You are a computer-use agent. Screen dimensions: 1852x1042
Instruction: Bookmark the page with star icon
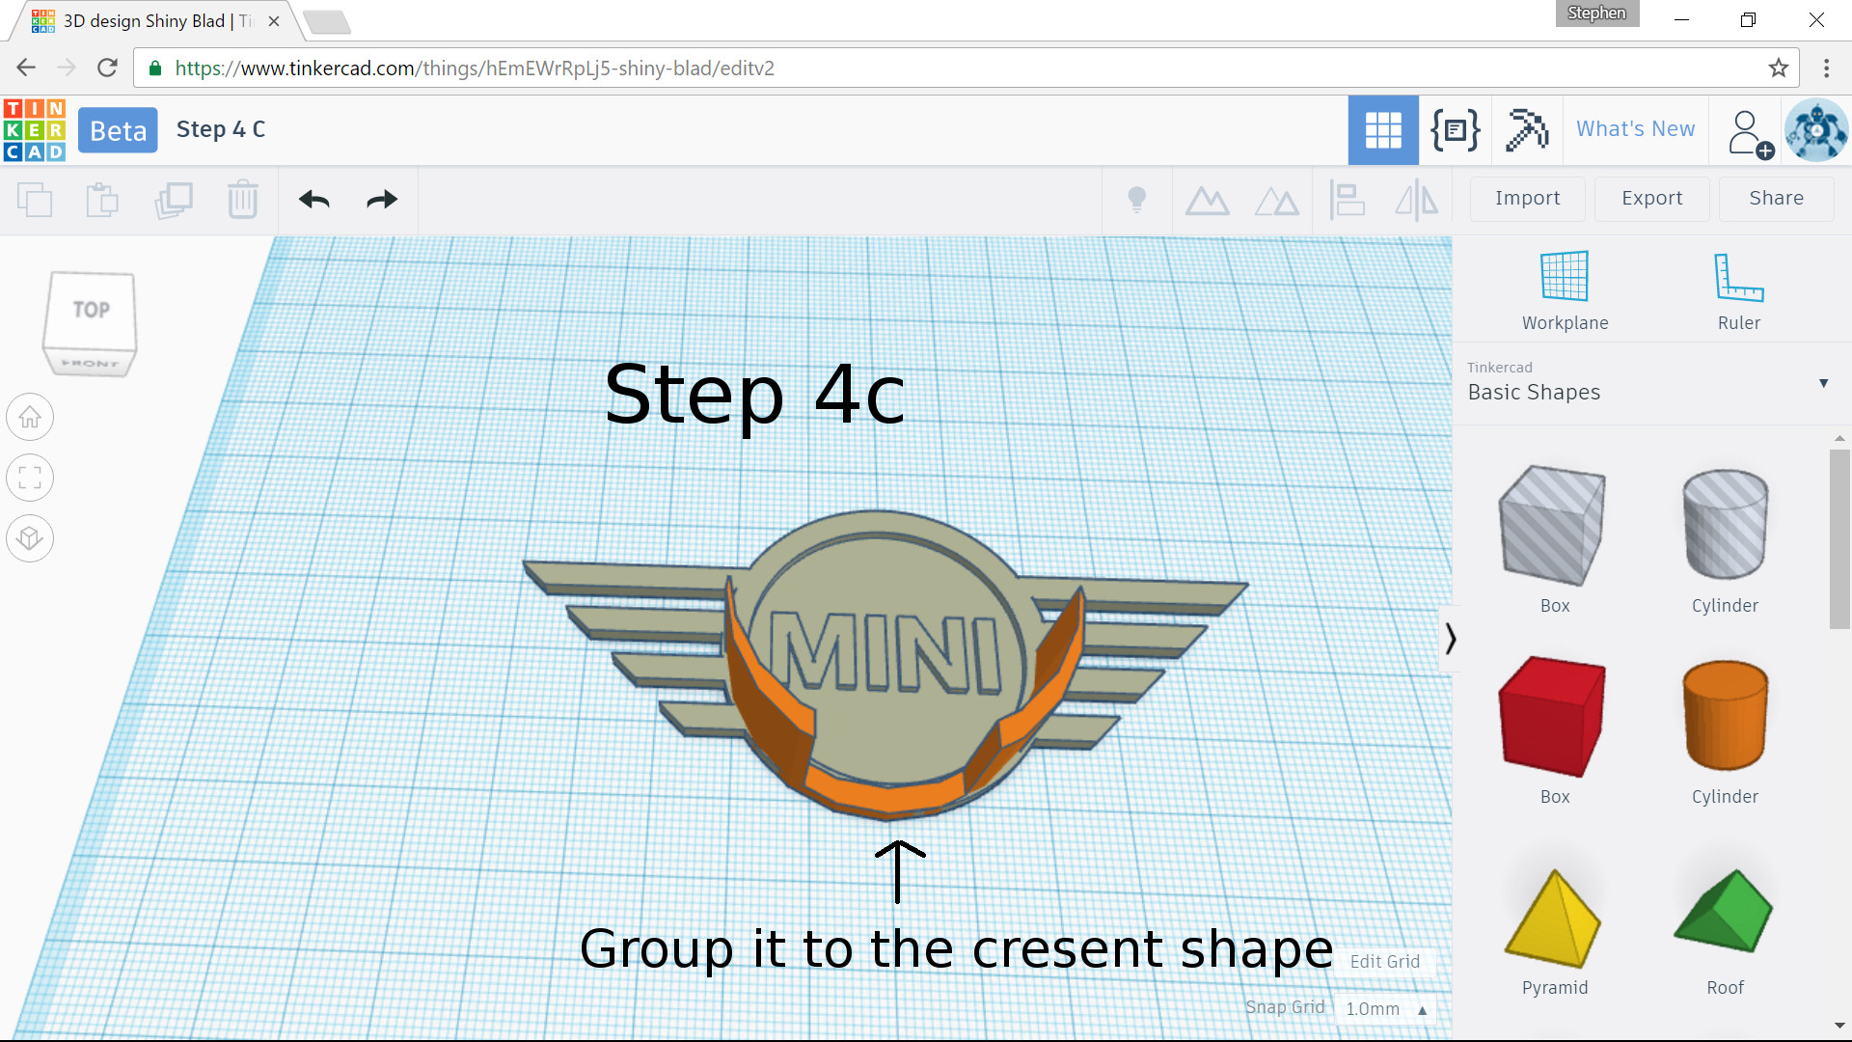[x=1779, y=68]
